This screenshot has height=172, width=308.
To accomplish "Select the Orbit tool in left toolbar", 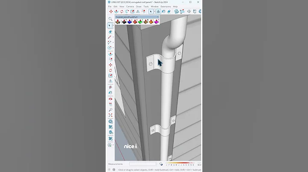I will (110, 99).
